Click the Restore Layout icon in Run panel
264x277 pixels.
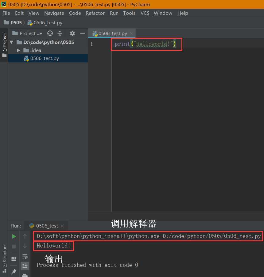pyautogui.click(x=14, y=259)
